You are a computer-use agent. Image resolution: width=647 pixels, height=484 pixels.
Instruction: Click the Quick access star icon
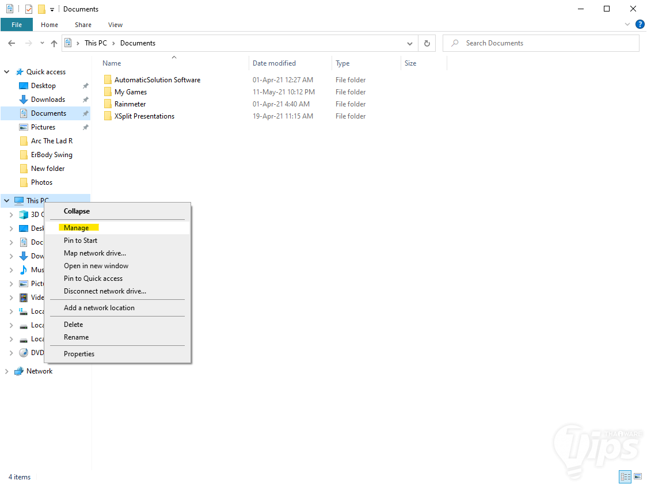(x=20, y=72)
